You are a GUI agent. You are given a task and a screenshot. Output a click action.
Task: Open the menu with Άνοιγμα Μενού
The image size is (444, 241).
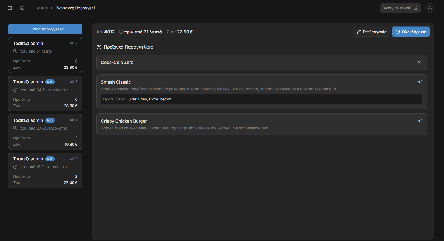coord(400,8)
